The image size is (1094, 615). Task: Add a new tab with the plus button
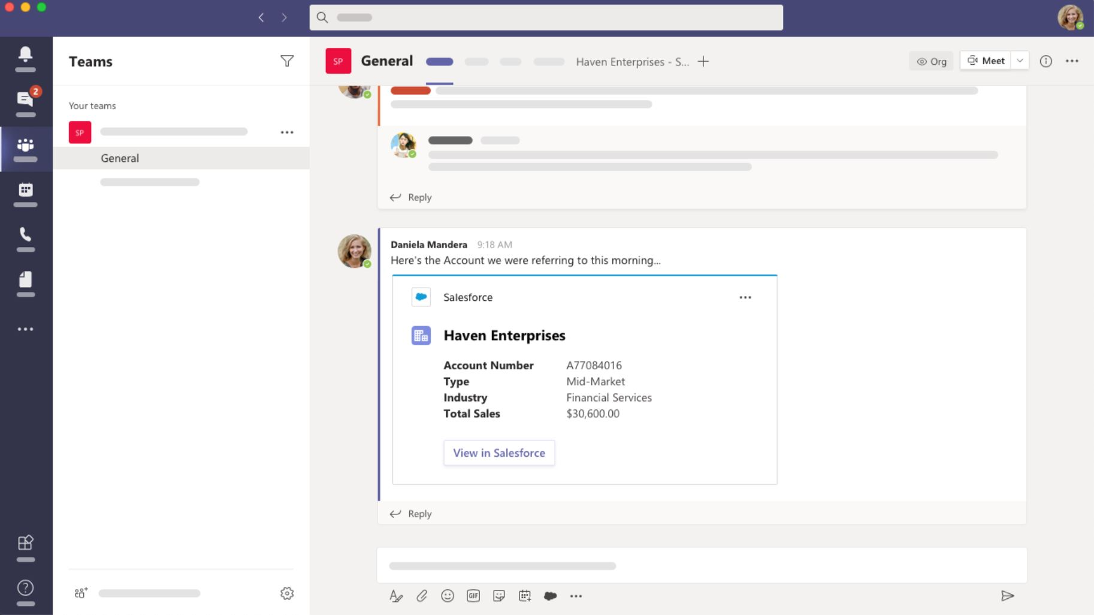click(703, 61)
